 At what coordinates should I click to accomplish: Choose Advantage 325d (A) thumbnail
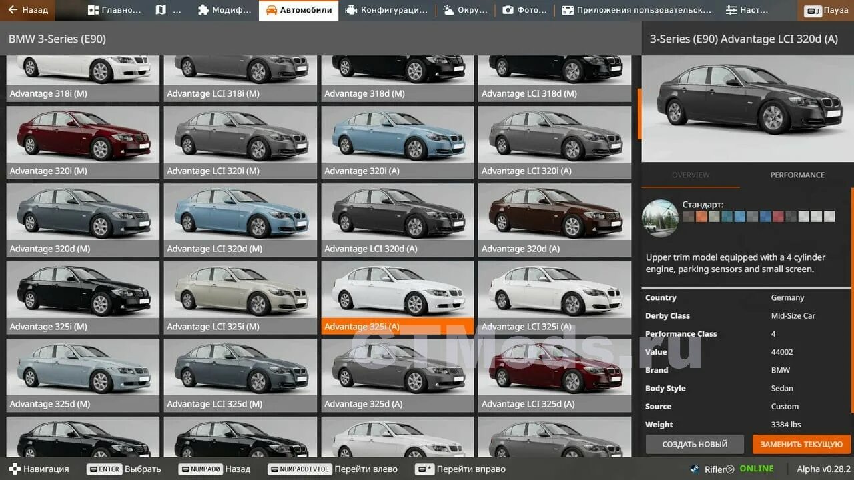coord(398,375)
